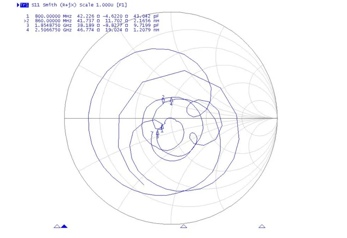Select the highlighted Tr1 trace label
This screenshot has width=347, height=238.
[25, 5]
